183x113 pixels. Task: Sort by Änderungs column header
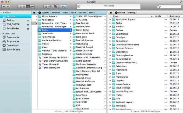pyautogui.click(x=175, y=16)
